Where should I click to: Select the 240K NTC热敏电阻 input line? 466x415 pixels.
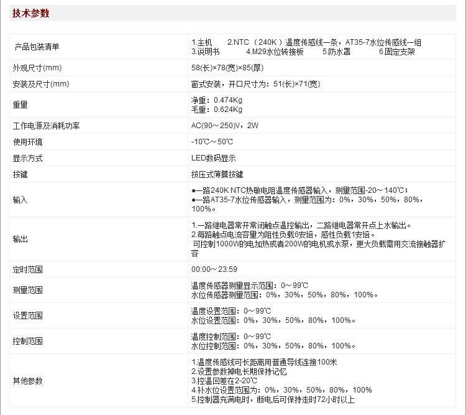300,190
